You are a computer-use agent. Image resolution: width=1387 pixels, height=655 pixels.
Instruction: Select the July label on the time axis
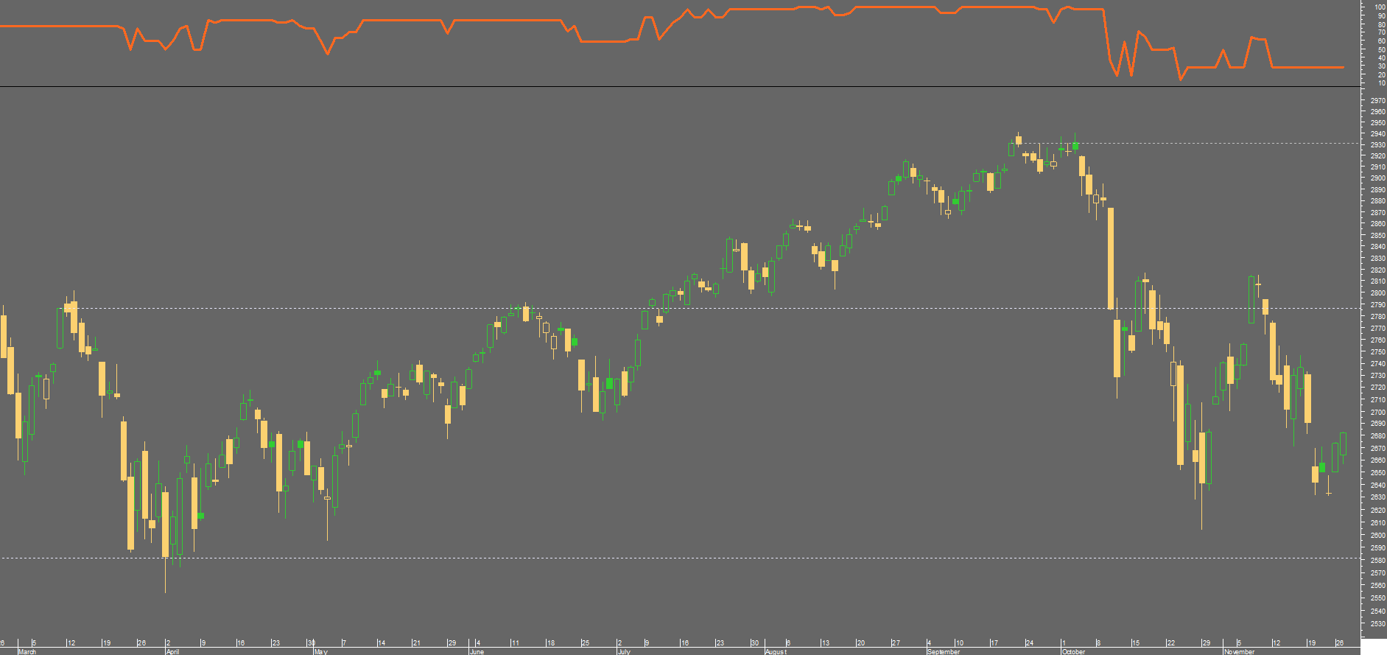point(624,651)
